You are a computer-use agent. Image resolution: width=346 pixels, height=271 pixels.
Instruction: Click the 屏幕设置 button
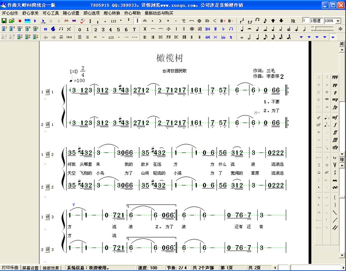31,268
